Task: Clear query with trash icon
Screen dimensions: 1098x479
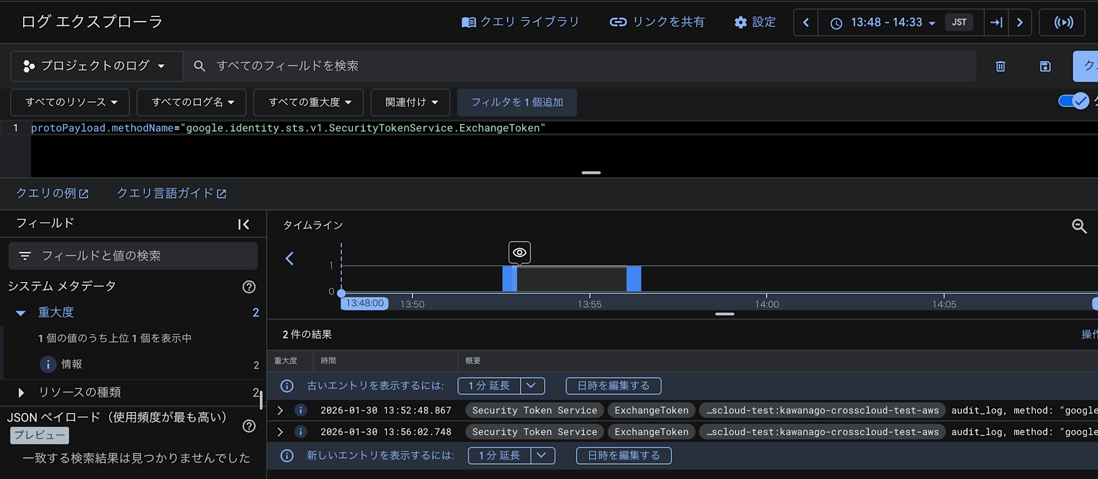Action: click(x=1000, y=66)
